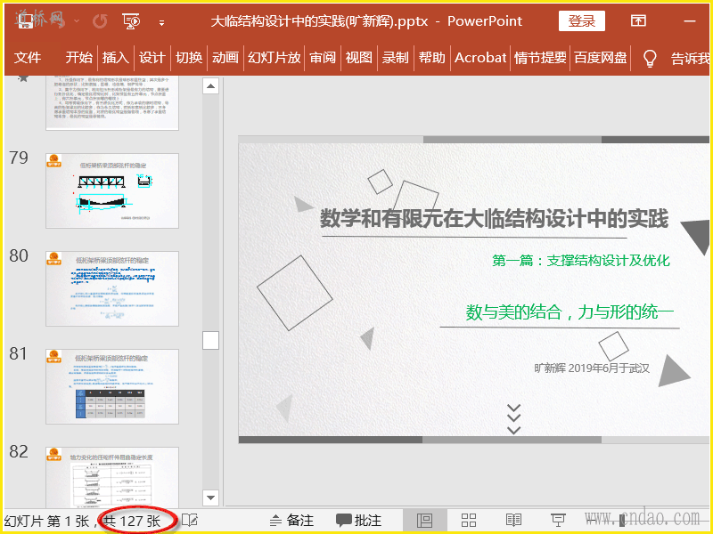The image size is (713, 534).
Task: Click slide title 数学和有限元在大临结构设计中的实践
Action: coord(495,219)
